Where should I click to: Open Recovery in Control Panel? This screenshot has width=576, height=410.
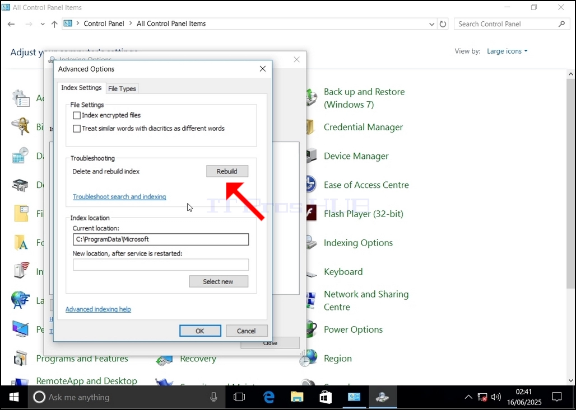(198, 359)
